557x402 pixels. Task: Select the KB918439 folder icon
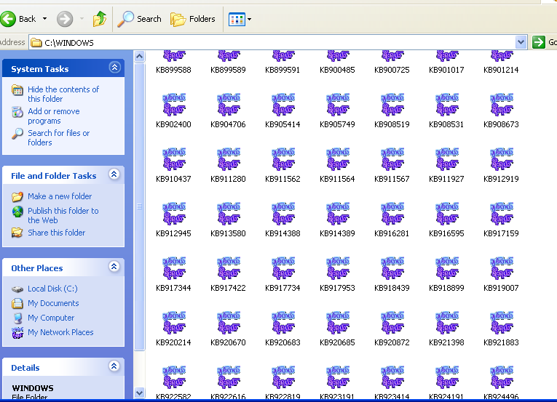[392, 268]
